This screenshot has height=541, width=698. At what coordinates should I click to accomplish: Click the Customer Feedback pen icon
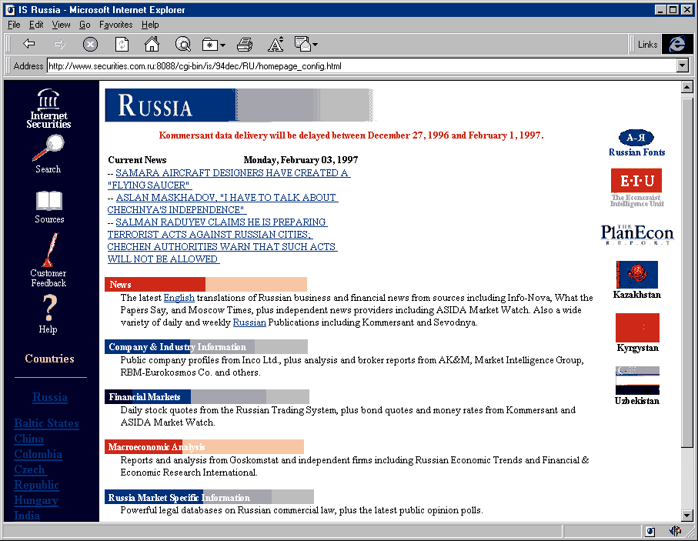coord(48,251)
